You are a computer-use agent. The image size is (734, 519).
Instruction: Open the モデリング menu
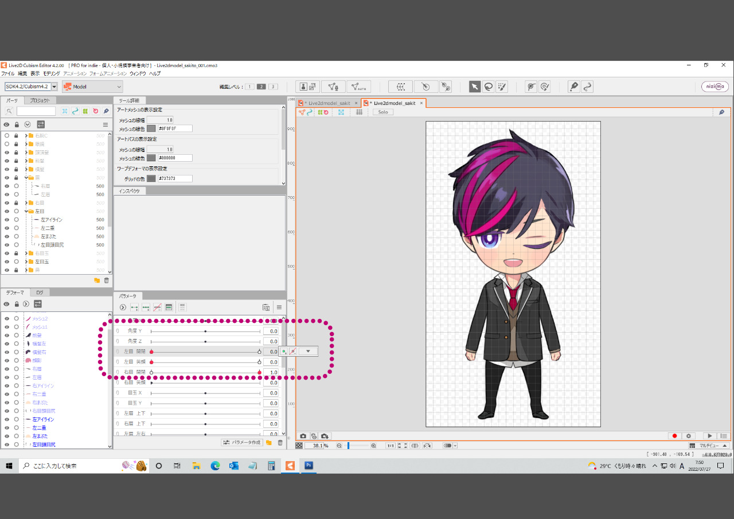point(51,73)
